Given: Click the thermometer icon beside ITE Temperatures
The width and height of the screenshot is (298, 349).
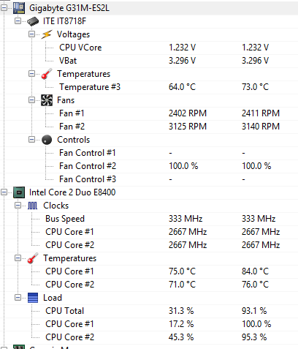Looking at the screenshot, I should 47,74.
